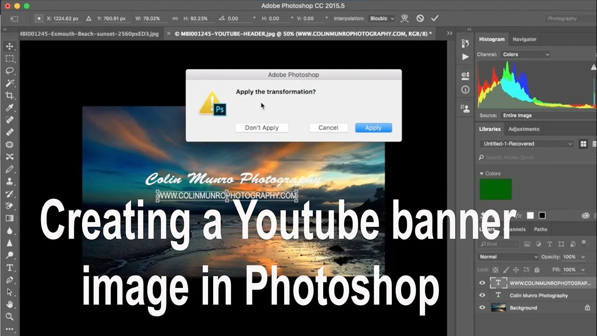Click the Don't Apply button
Screen dimensions: 597x336
(x=262, y=127)
